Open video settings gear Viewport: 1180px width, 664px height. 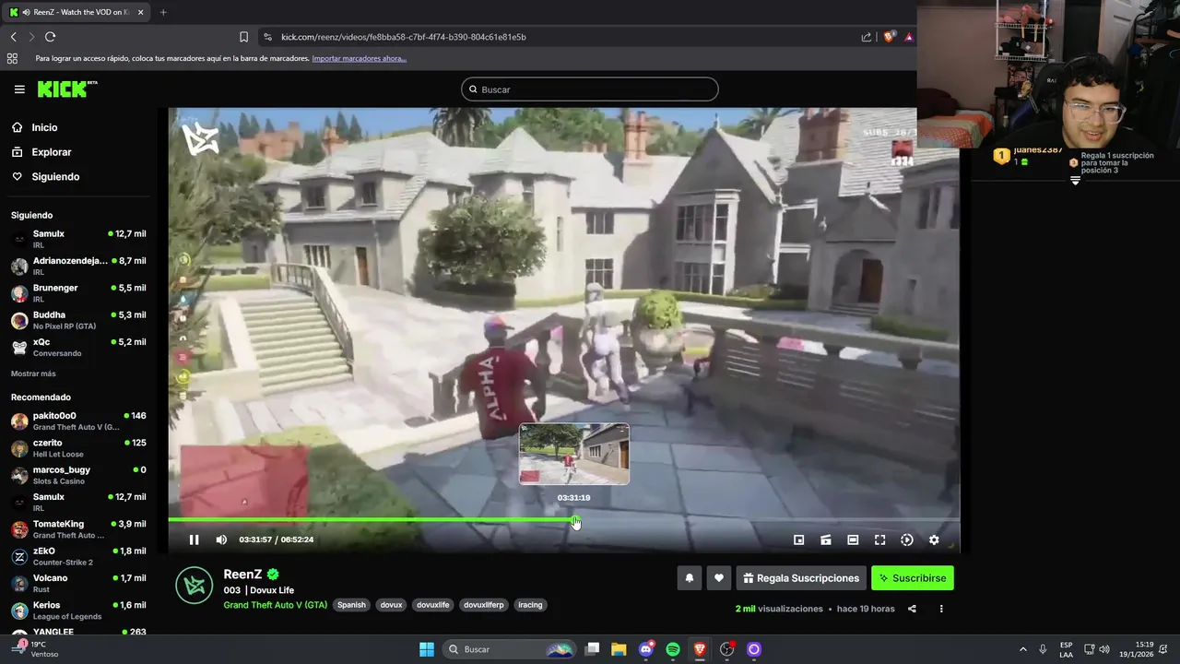934,539
